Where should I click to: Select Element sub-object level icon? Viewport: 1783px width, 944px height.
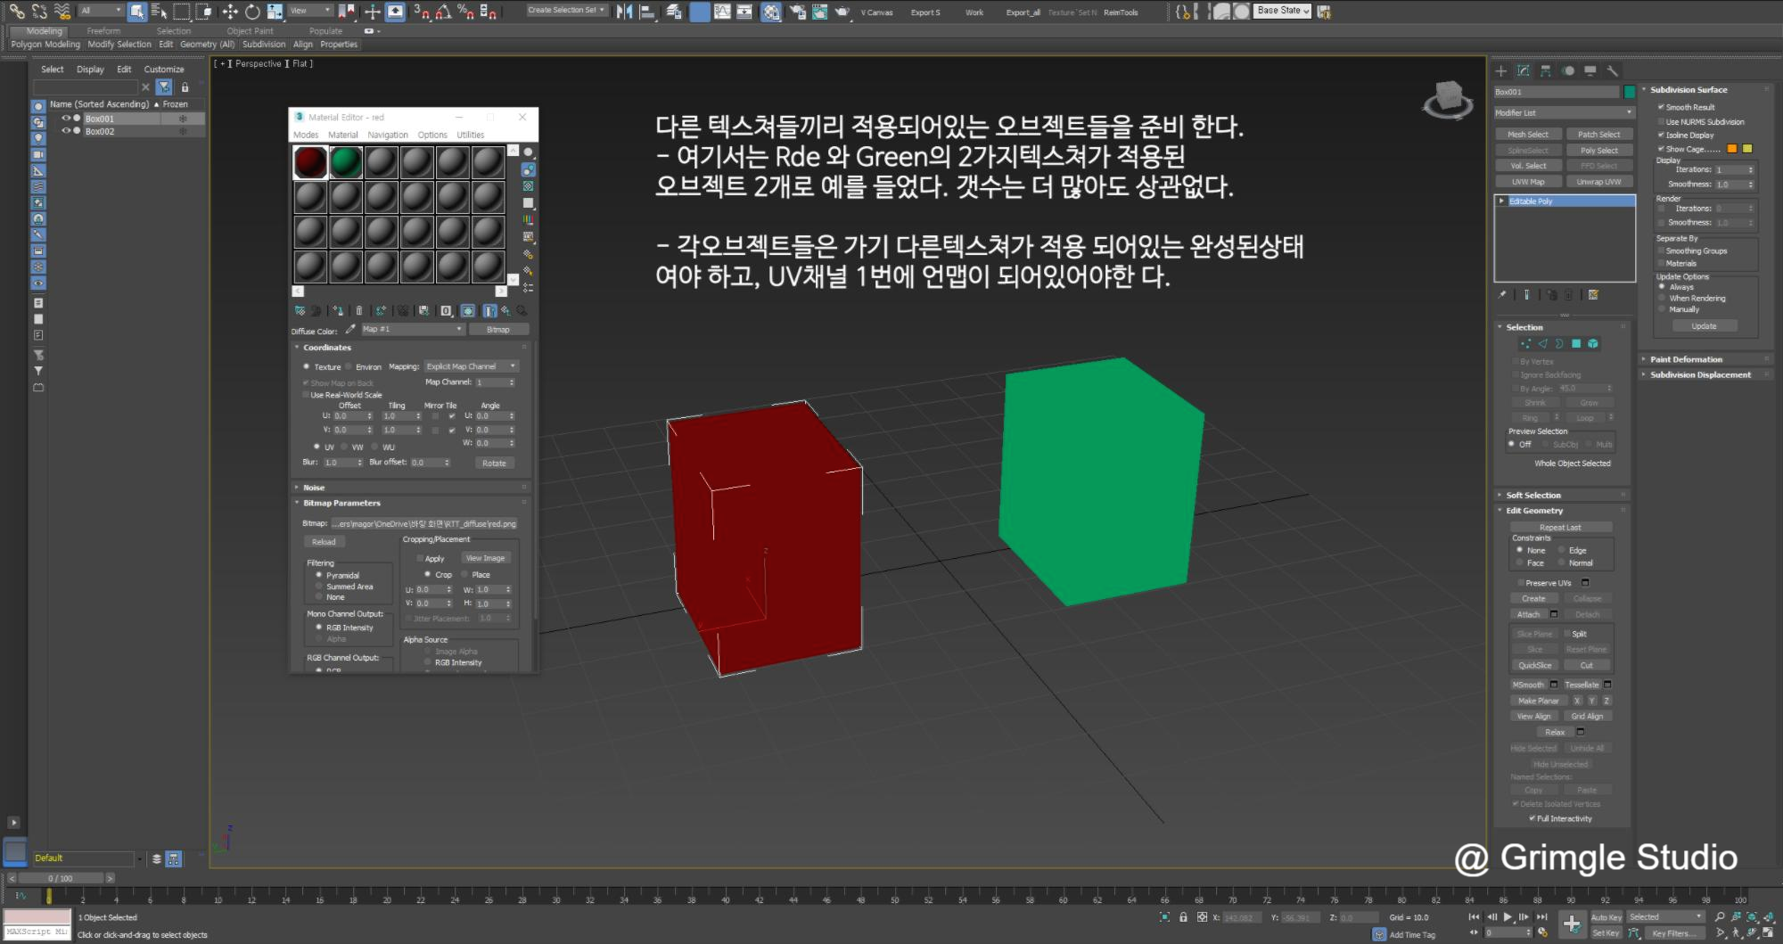click(1593, 343)
